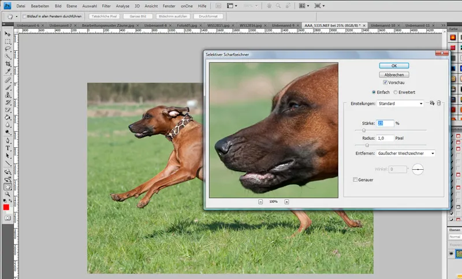This screenshot has width=462, height=279.
Task: Select the Erweitert radio option
Action: (396, 92)
